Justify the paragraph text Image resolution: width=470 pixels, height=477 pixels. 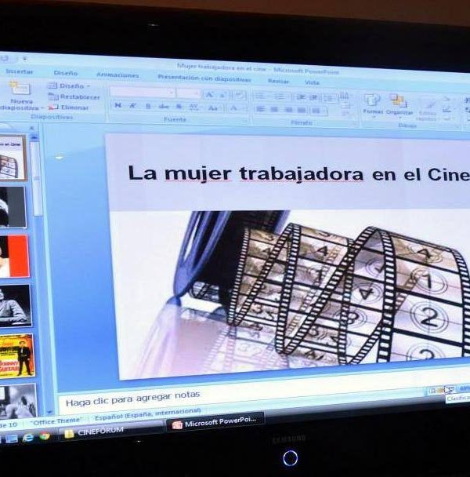click(x=302, y=110)
